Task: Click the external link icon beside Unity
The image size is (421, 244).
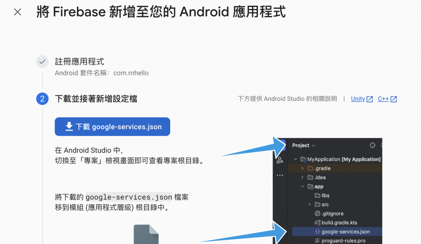Action: [x=370, y=99]
